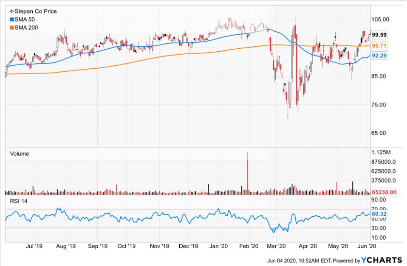Click the Sep '19 date axis label

tap(98, 246)
